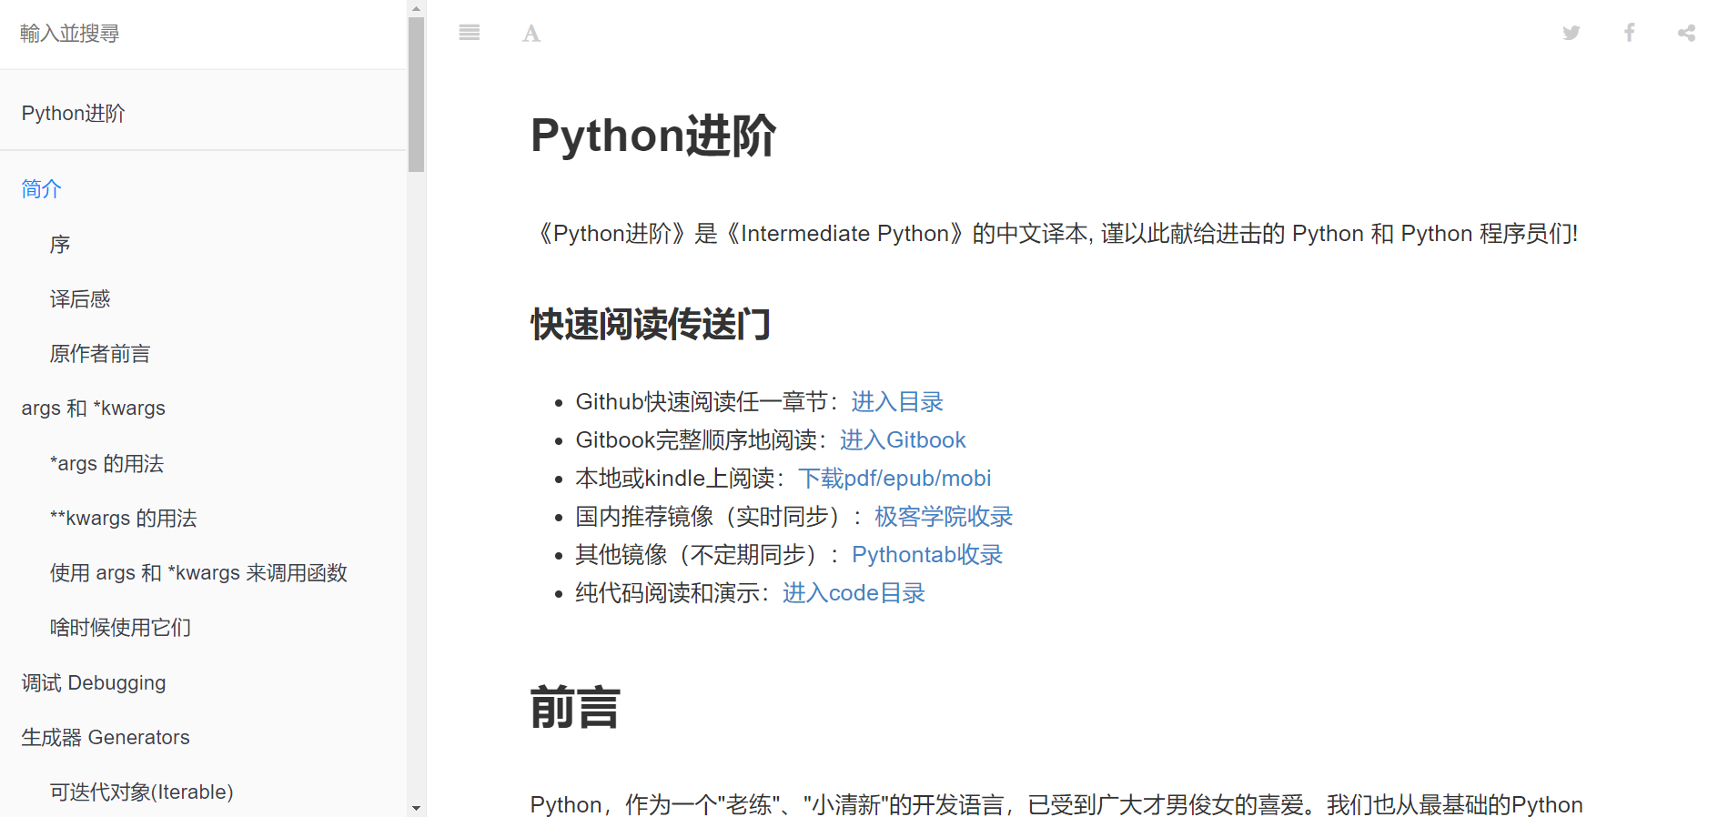Click the Python进阶 main heading

(653, 136)
